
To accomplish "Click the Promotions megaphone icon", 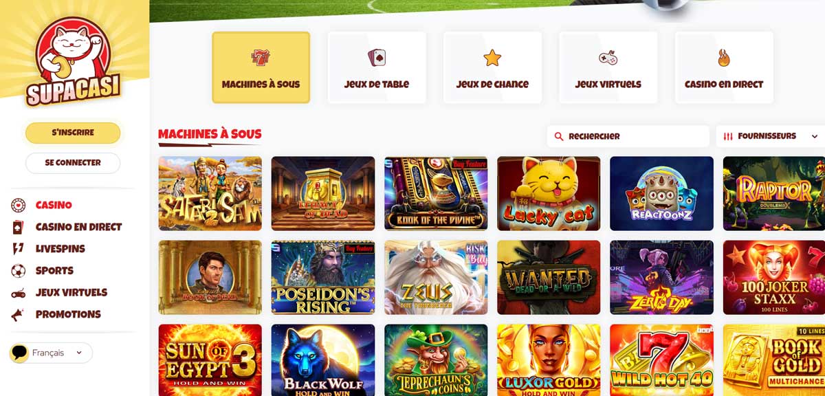I will tap(19, 315).
